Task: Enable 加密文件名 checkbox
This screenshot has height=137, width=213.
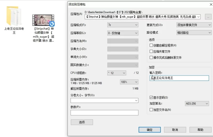Action: (151, 110)
